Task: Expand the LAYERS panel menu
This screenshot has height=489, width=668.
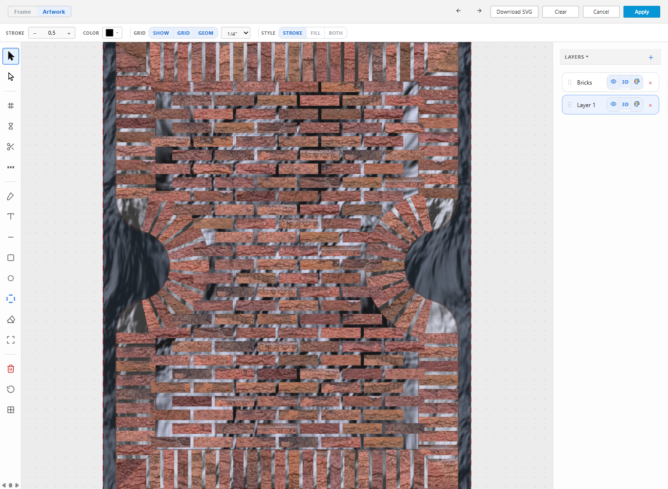Action: (577, 57)
